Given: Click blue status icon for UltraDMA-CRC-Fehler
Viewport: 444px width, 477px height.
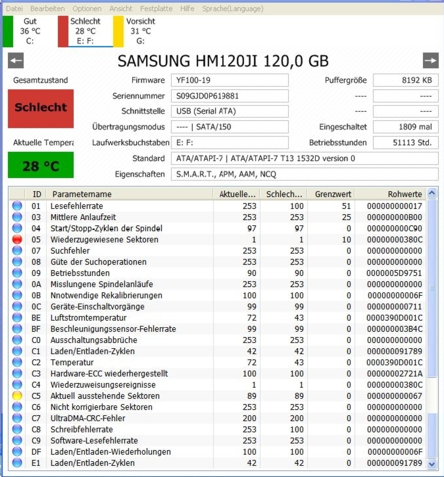Looking at the screenshot, I should click(x=17, y=418).
